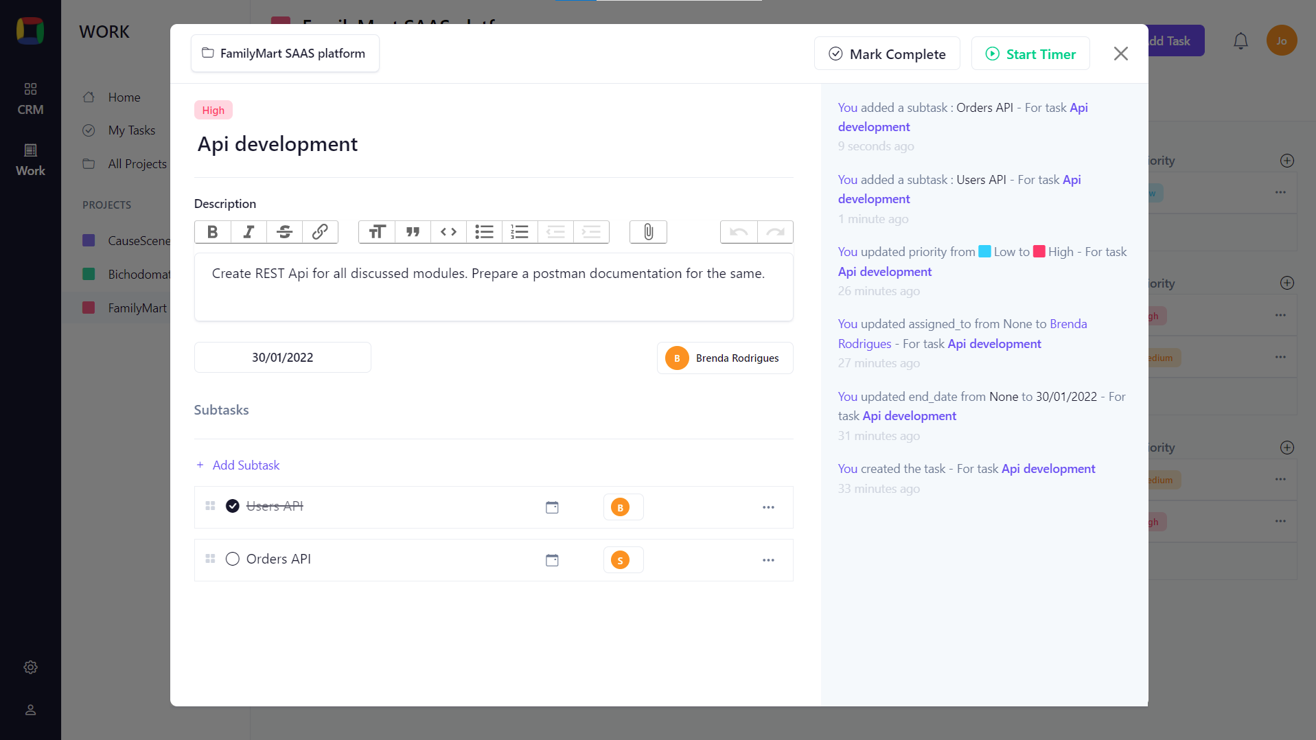The image size is (1316, 740).
Task: Mark Orders API subtask as done
Action: tap(233, 559)
